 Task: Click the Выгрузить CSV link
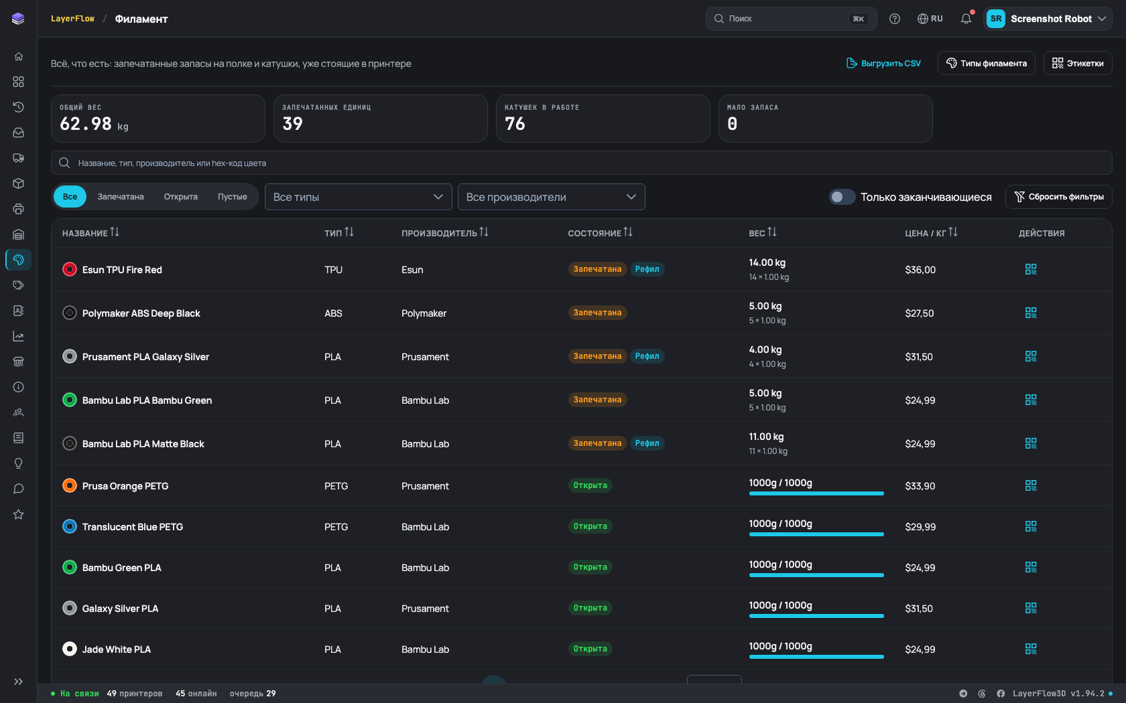pos(883,63)
